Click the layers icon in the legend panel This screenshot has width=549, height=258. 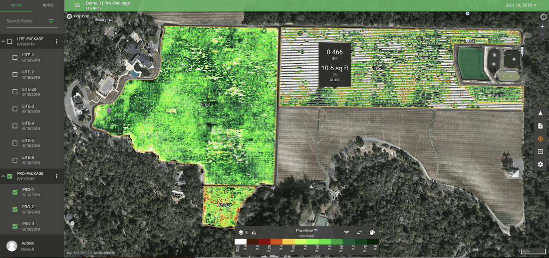(241, 232)
